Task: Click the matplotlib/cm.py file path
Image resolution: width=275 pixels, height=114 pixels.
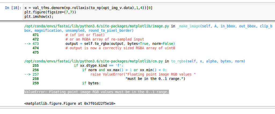Action: tap(94, 61)
